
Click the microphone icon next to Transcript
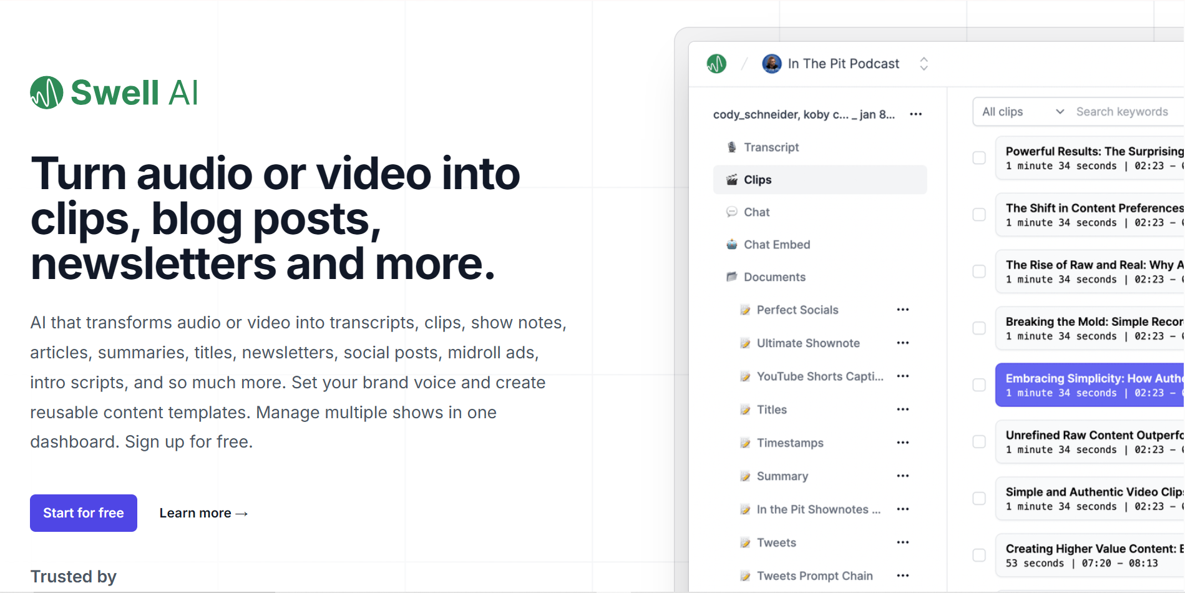[732, 147]
